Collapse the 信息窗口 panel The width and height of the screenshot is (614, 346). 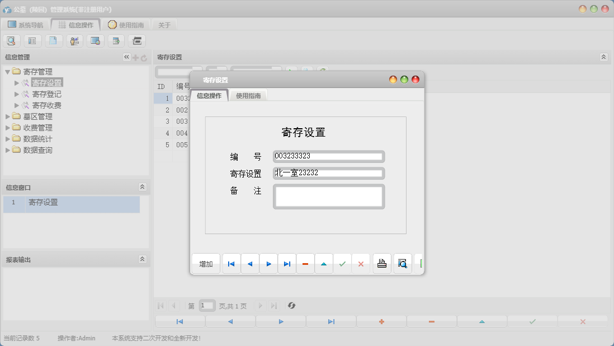(142, 187)
